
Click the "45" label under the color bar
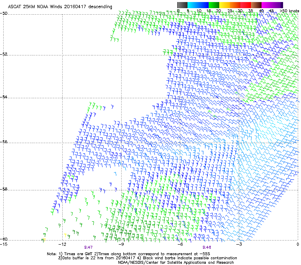click(x=271, y=11)
